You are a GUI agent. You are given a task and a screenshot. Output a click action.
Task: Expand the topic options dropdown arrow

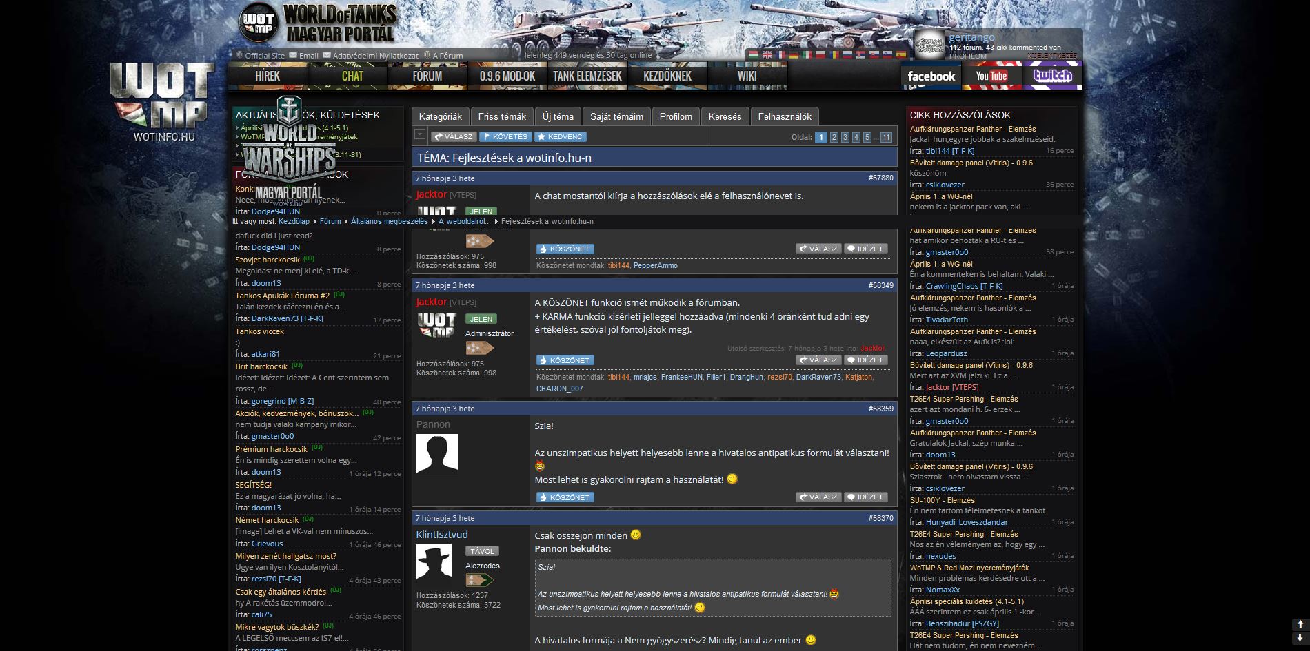pyautogui.click(x=419, y=134)
